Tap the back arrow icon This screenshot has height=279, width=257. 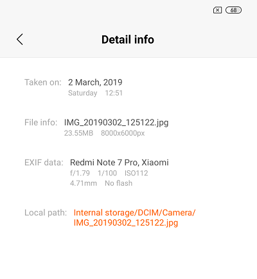click(x=20, y=39)
